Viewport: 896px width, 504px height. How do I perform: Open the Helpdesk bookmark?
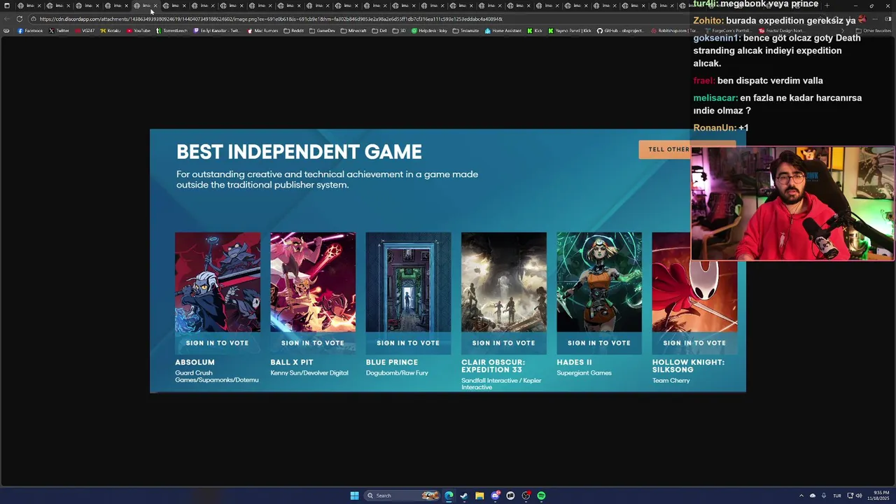click(429, 31)
